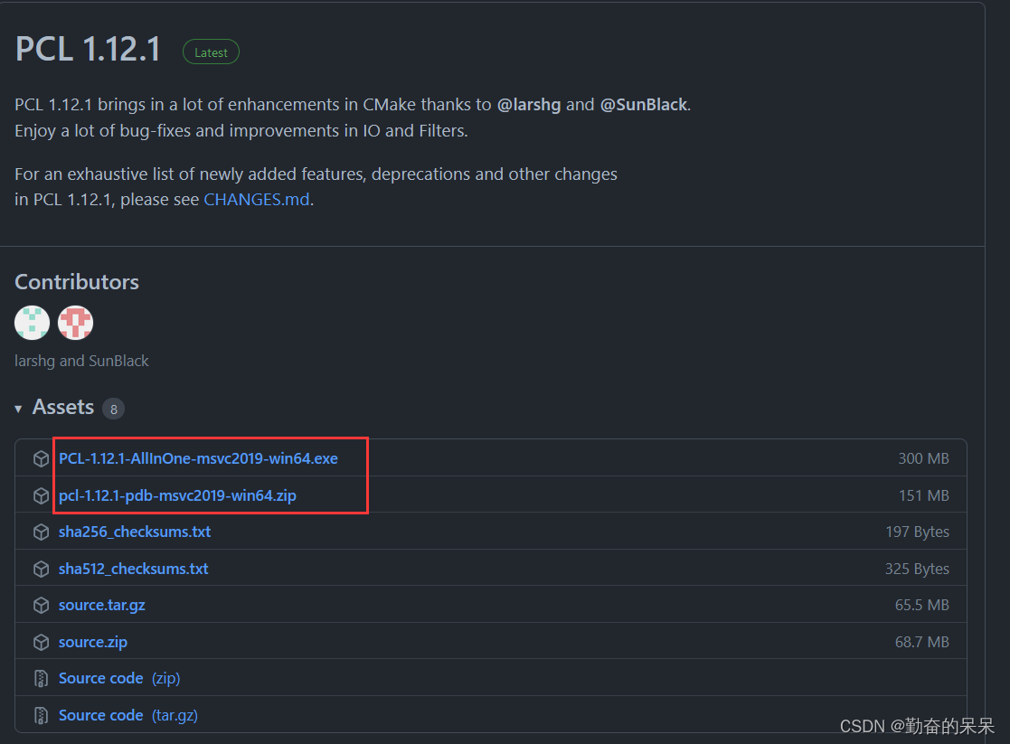
Task: Click the 151 MB size value
Action: [x=924, y=495]
